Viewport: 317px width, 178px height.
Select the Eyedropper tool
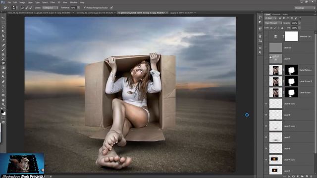coord(3,40)
